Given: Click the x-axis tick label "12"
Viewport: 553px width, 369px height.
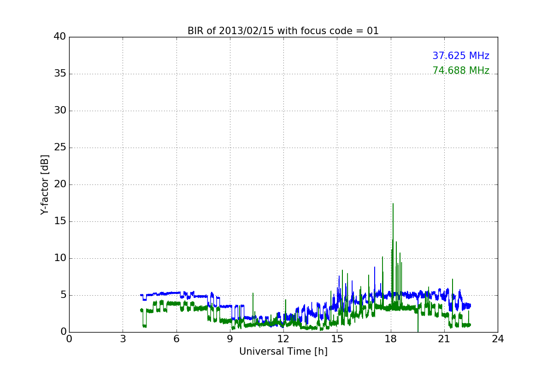Looking at the screenshot, I should coord(283,339).
